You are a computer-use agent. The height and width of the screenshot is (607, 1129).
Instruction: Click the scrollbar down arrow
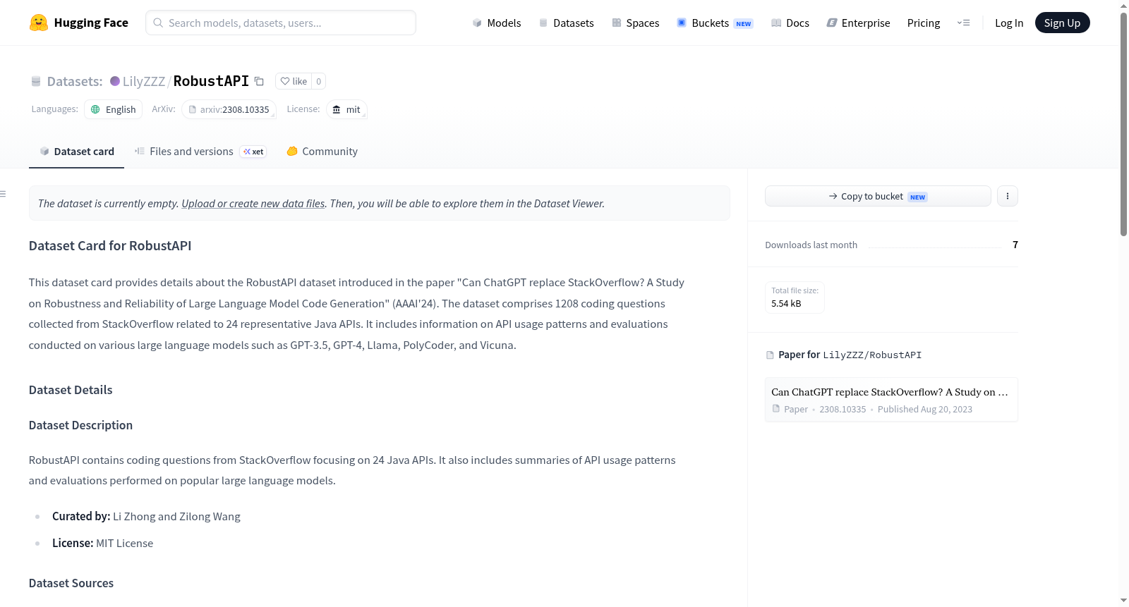point(1123,601)
